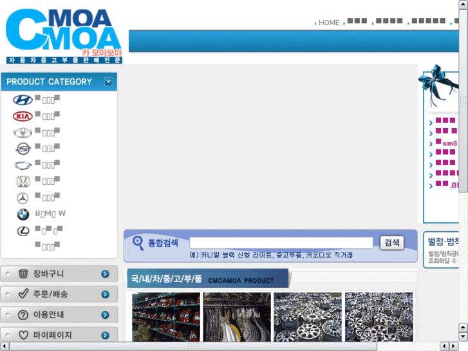Click the vertical scrollbar up arrow
The height and width of the screenshot is (351, 468).
coord(463,5)
